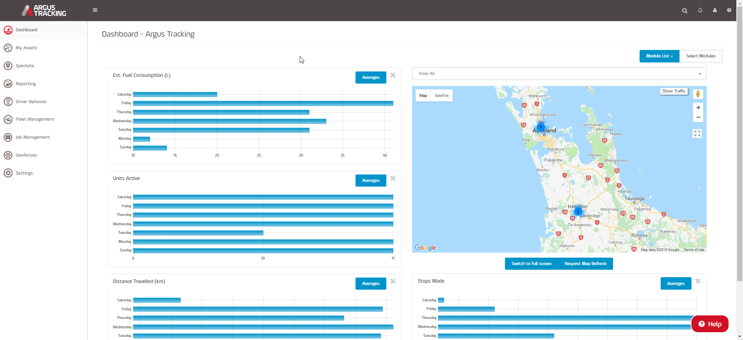Click the Job Management briefcase icon
Viewport: 743px width, 340px height.
(x=8, y=137)
